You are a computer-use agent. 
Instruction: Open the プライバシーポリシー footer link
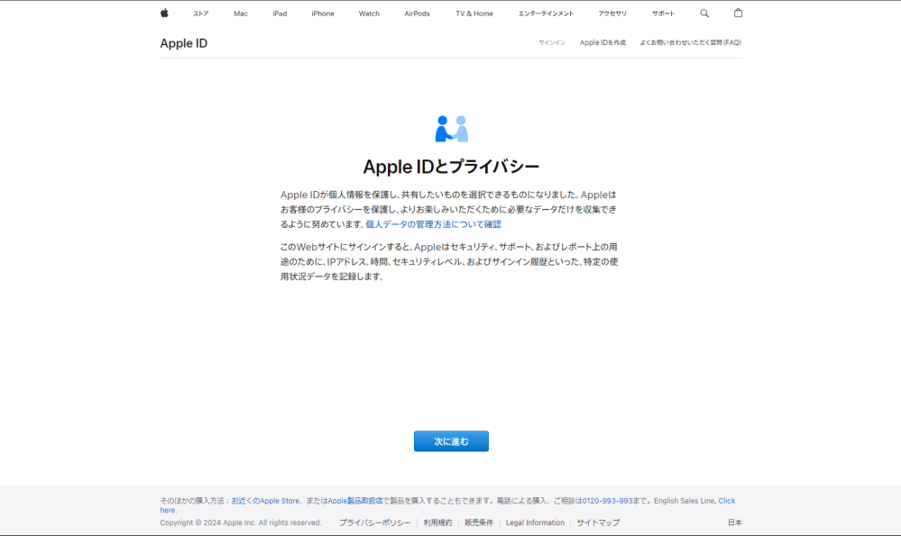[x=374, y=522]
